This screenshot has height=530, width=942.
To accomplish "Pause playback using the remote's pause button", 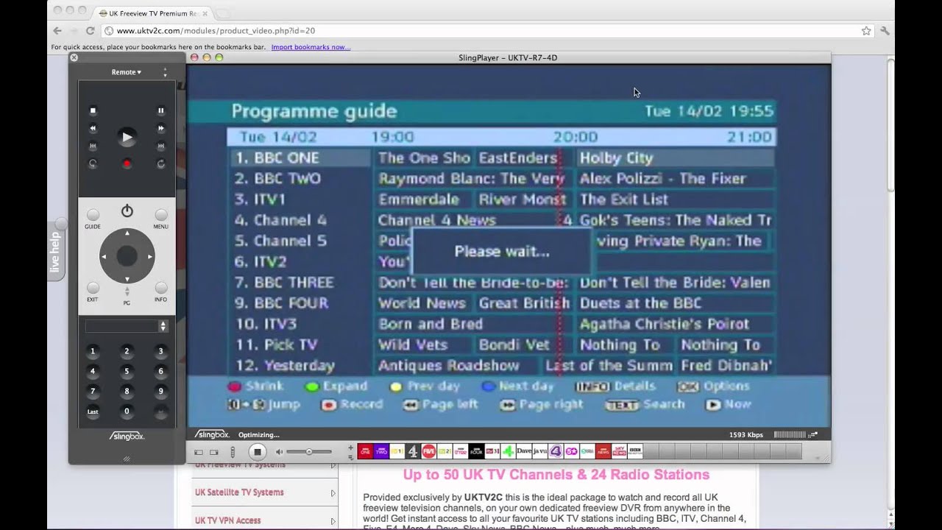I will coord(160,110).
